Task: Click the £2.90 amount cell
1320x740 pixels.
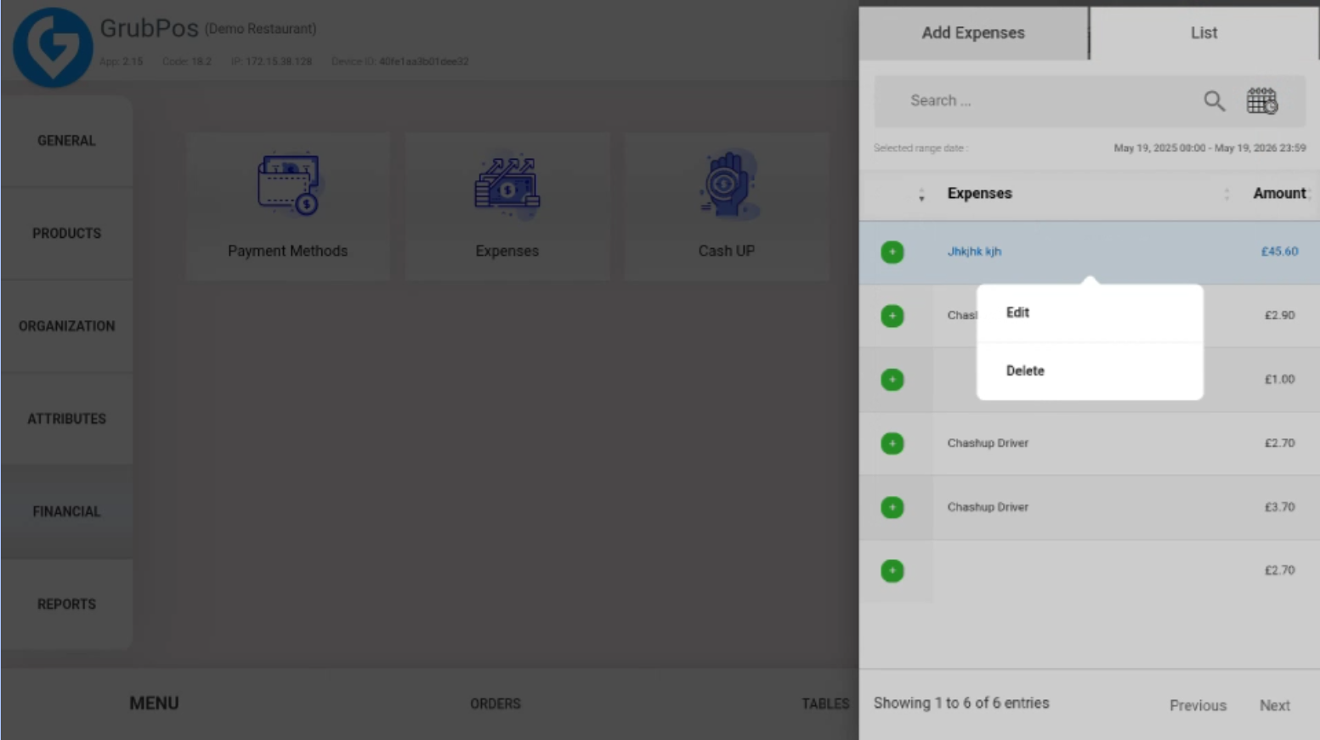Action: [x=1279, y=315]
